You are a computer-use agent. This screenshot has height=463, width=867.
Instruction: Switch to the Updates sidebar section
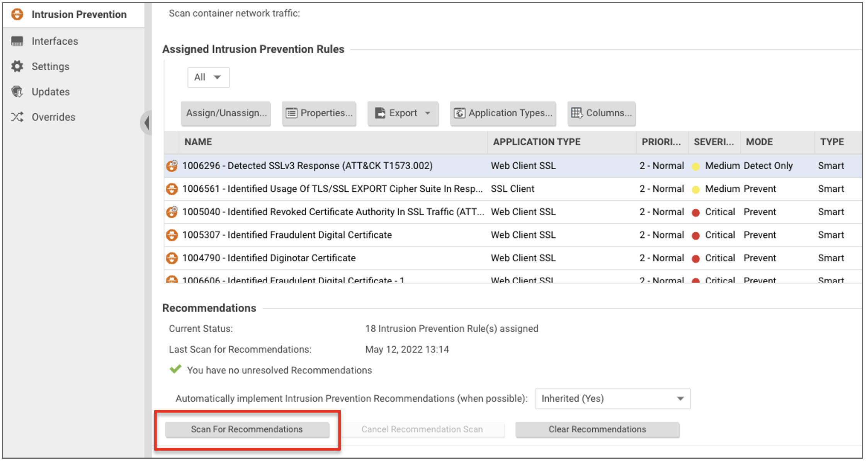[x=51, y=92]
